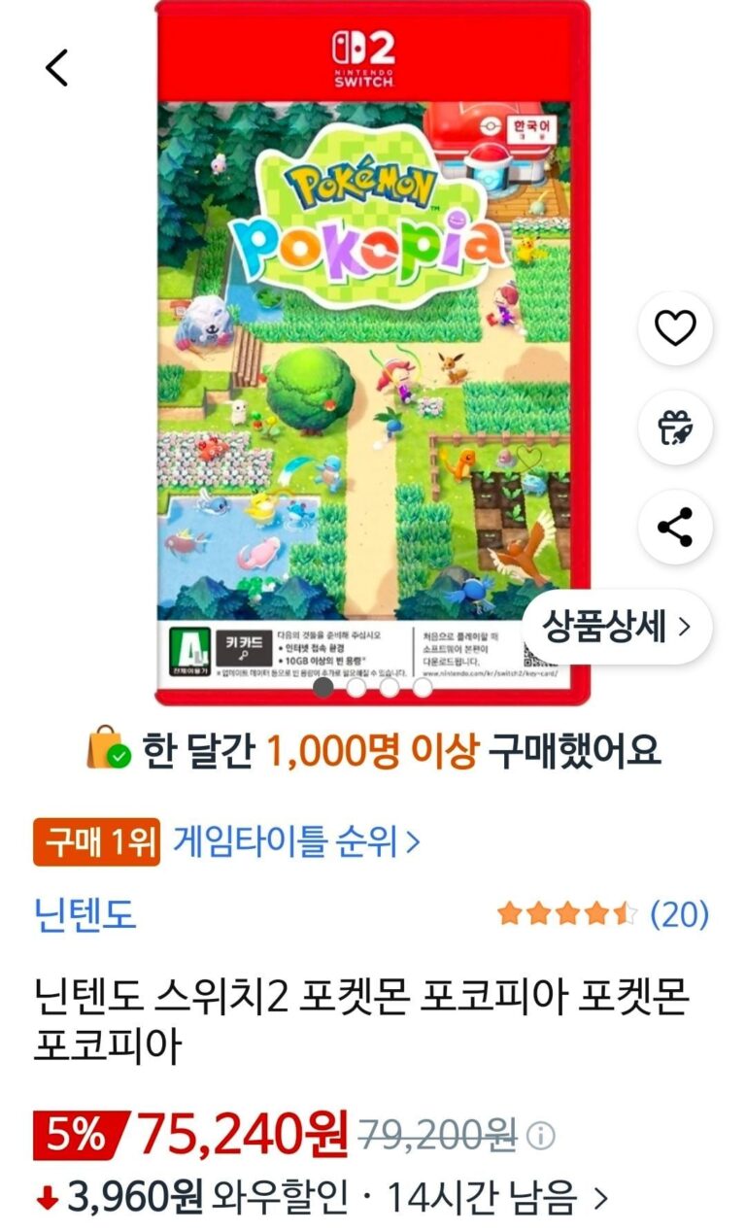This screenshot has width=746, height=1231.
Task: Tap the gift icon button
Action: coord(675,427)
